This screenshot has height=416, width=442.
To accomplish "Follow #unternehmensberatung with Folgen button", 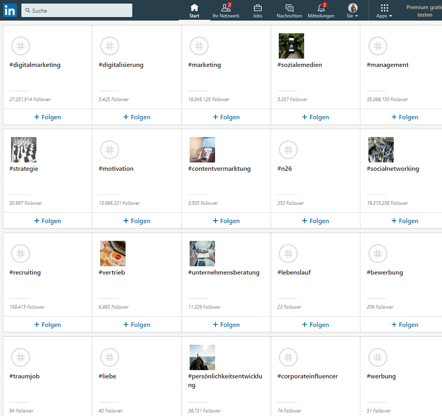I will pos(226,325).
